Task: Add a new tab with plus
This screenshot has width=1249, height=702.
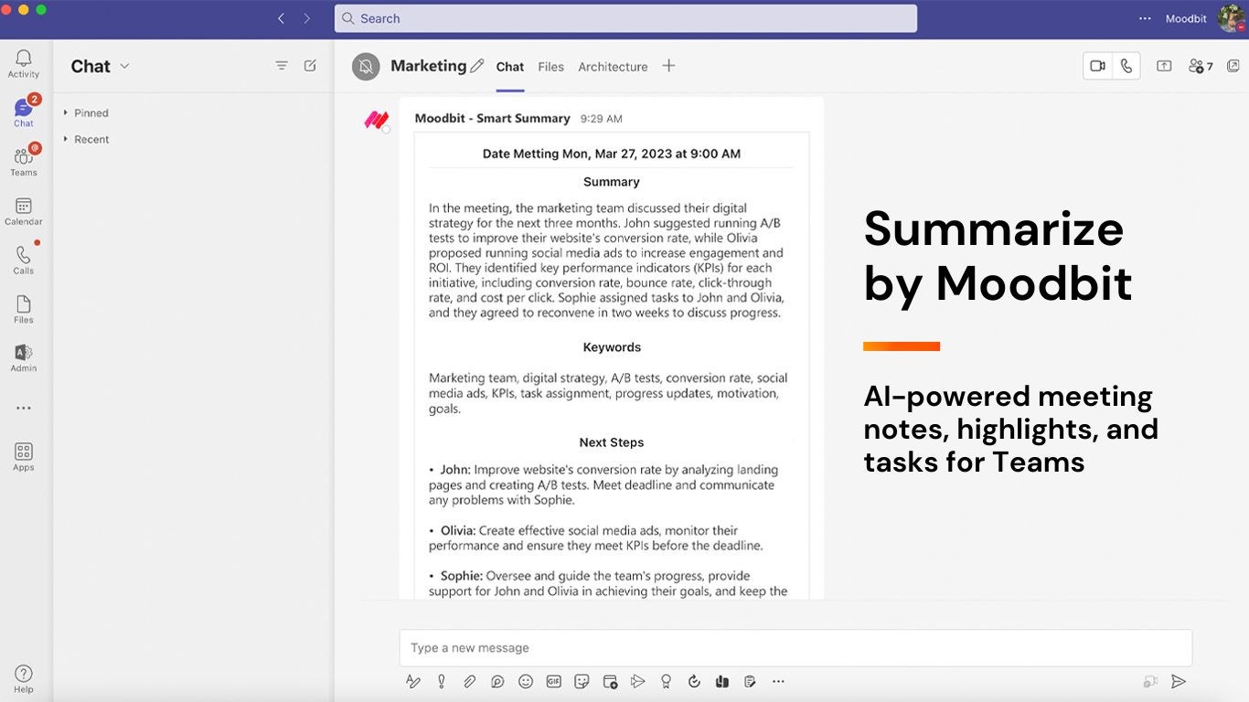Action: pyautogui.click(x=668, y=66)
